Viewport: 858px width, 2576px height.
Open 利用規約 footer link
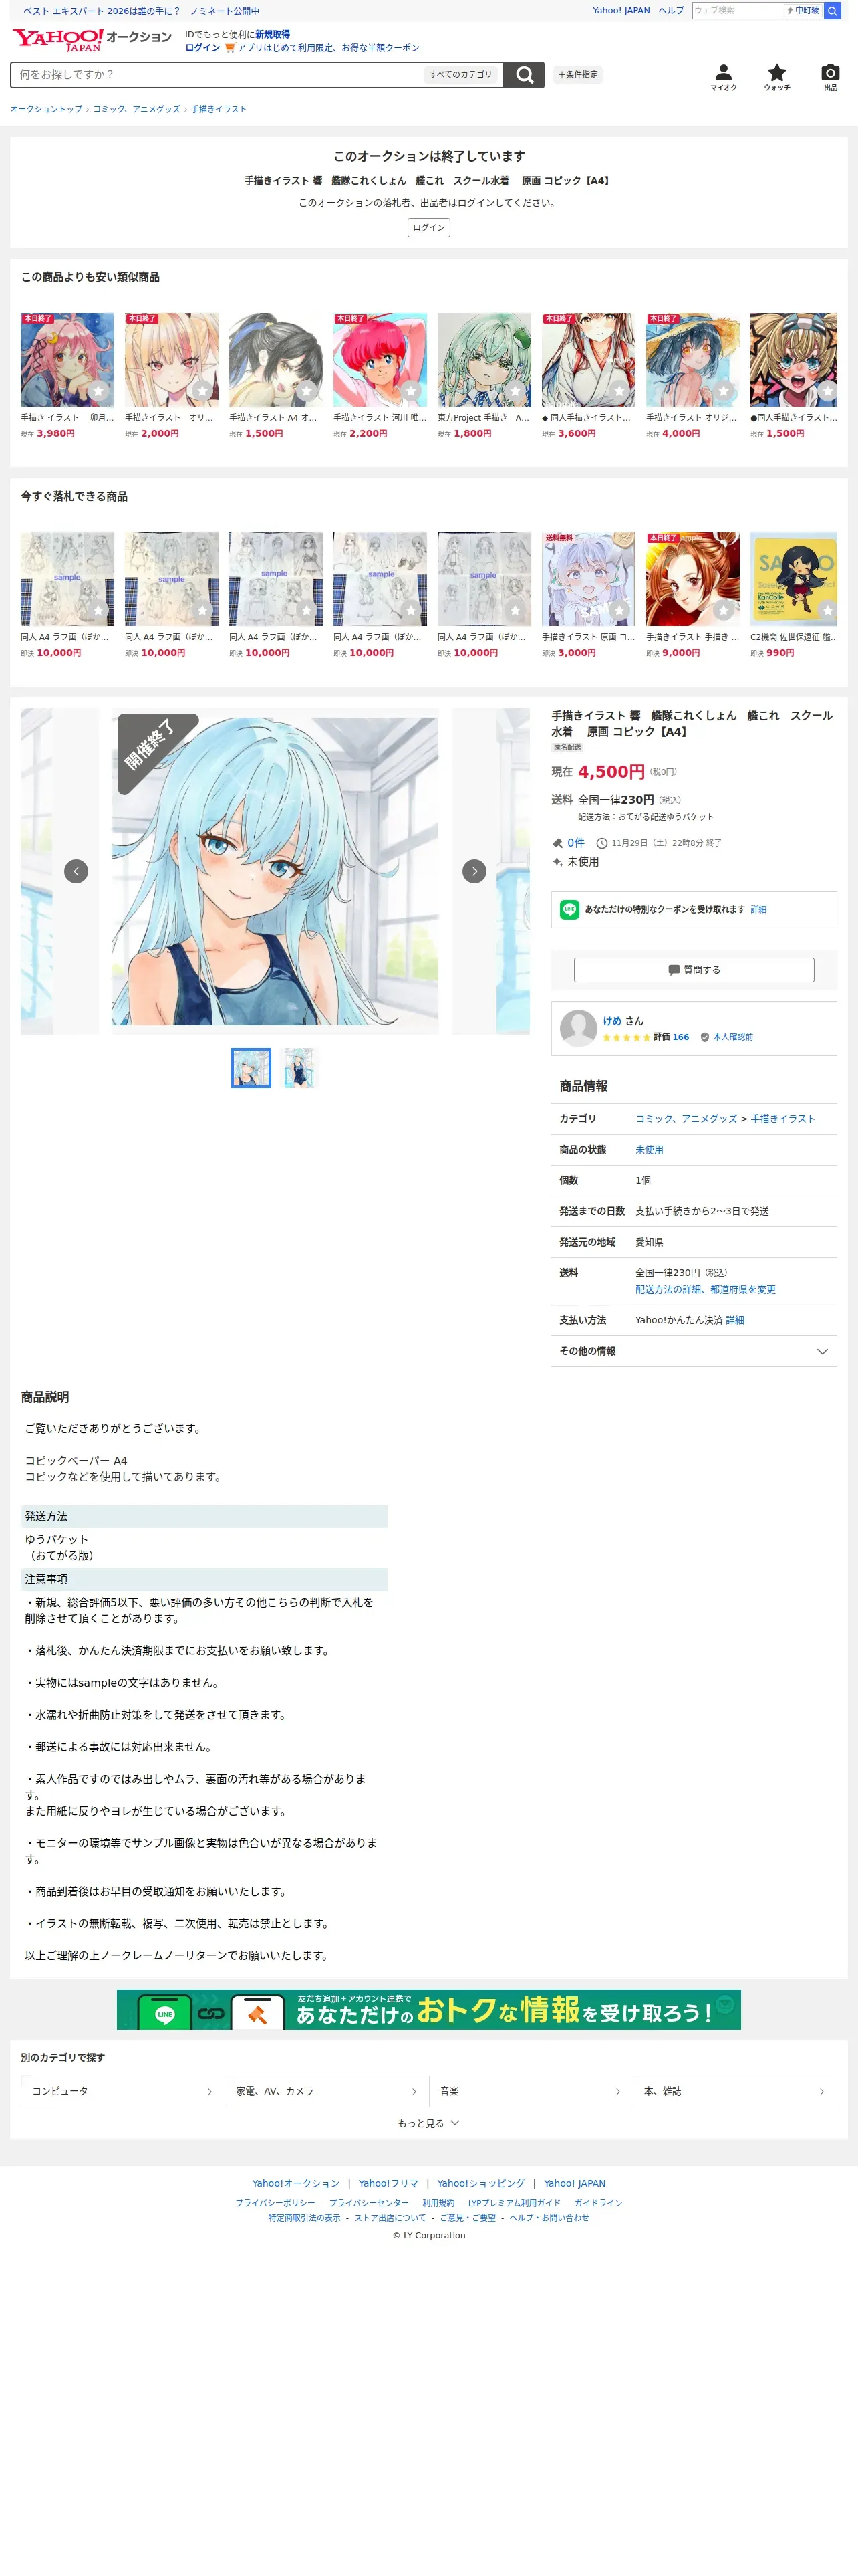[x=438, y=2203]
